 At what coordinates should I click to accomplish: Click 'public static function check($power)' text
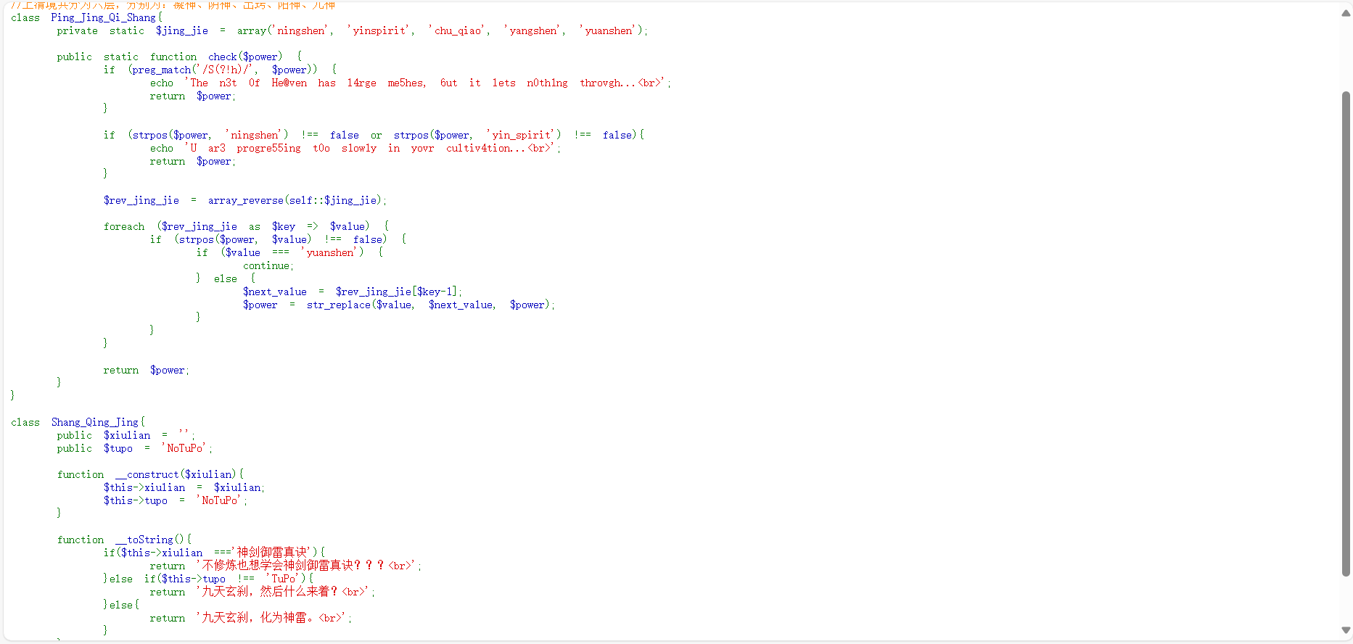[170, 57]
